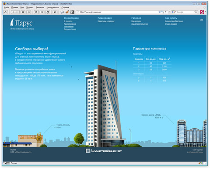Click the downloads arrow icon at toolbar start
The image size is (210, 171).
pyautogui.click(x=6, y=12)
